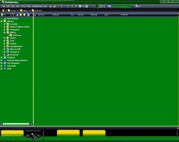Click the green back navigation arrow
Viewport: 179px width, 142px height.
tap(2, 15)
